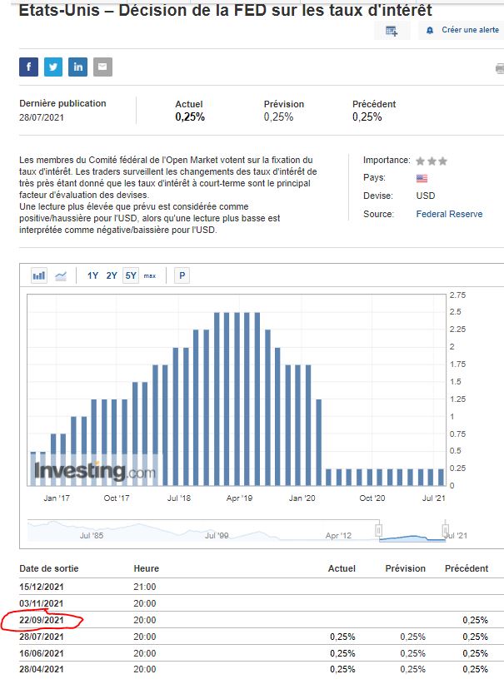Switch chart to line view
The width and height of the screenshot is (504, 684).
click(61, 275)
